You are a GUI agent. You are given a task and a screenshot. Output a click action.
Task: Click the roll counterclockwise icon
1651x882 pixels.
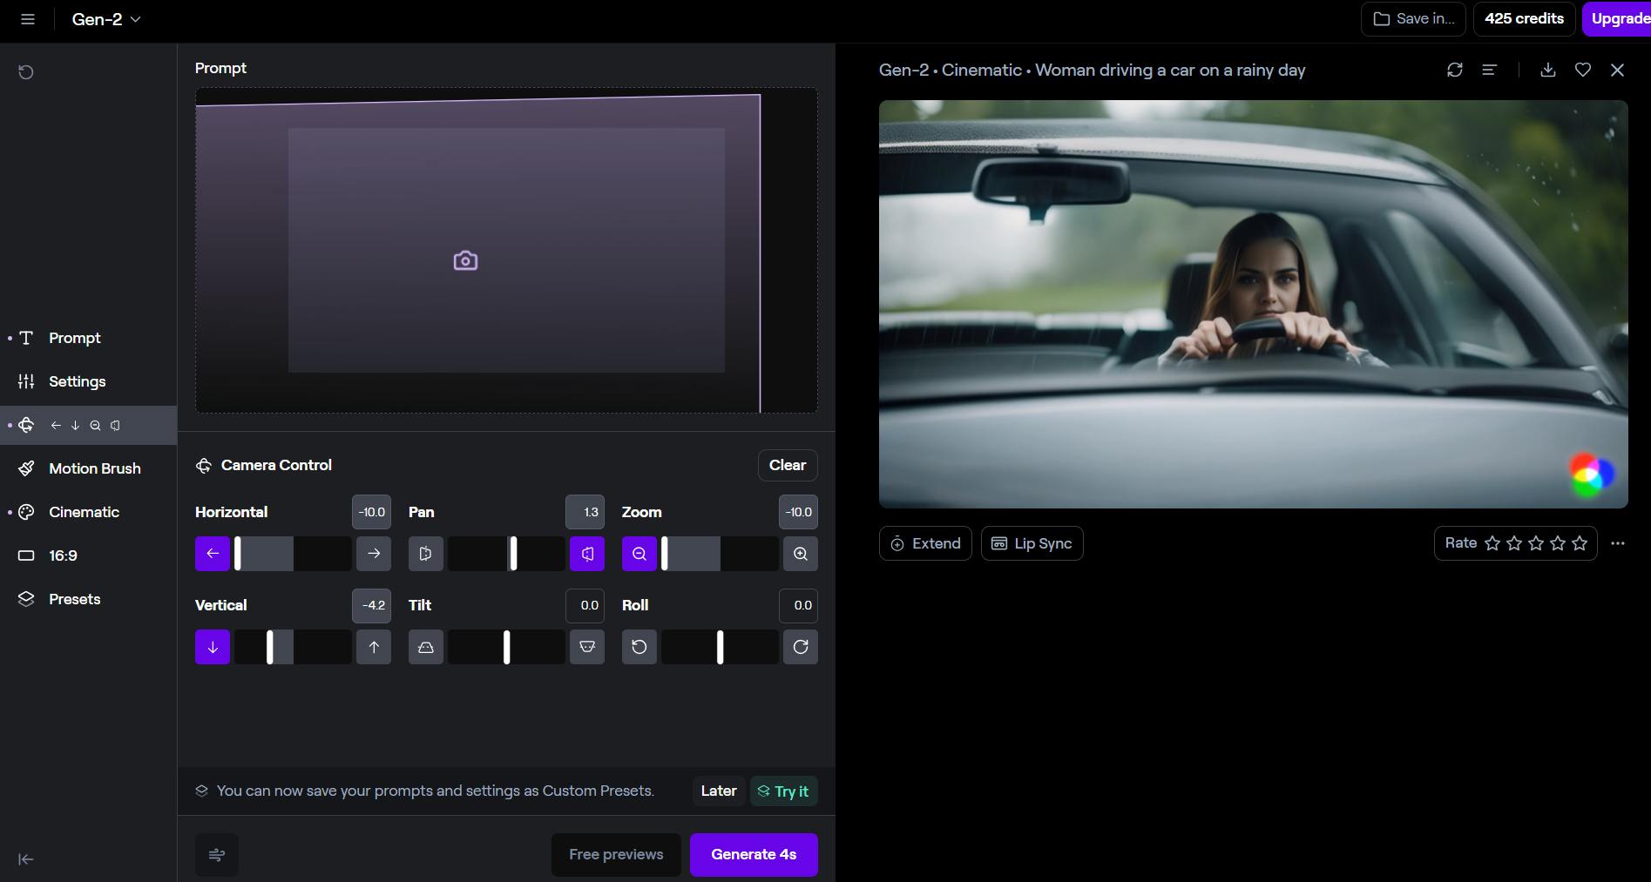tap(639, 647)
